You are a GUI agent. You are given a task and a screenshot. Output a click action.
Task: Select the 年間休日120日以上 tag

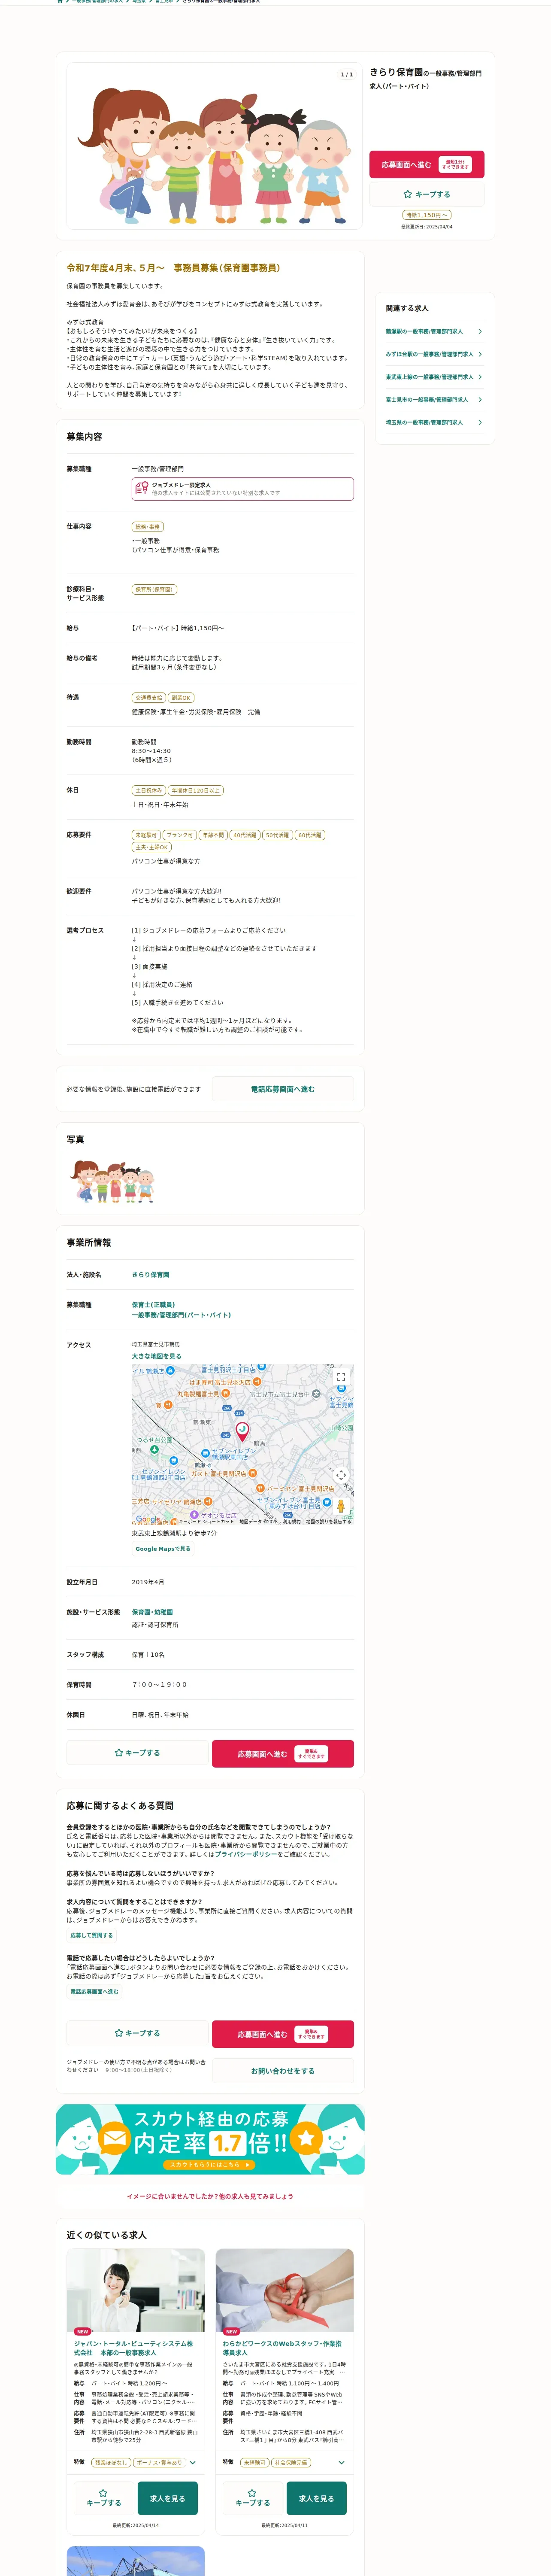pos(196,790)
